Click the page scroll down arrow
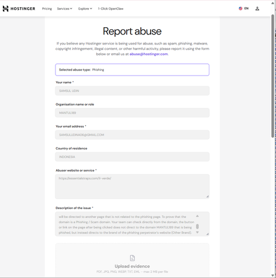The height and width of the screenshot is (278, 276). tap(273, 275)
